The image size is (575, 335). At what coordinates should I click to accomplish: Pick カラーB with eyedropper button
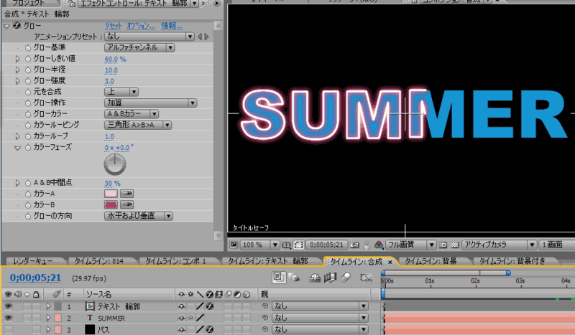(x=127, y=204)
